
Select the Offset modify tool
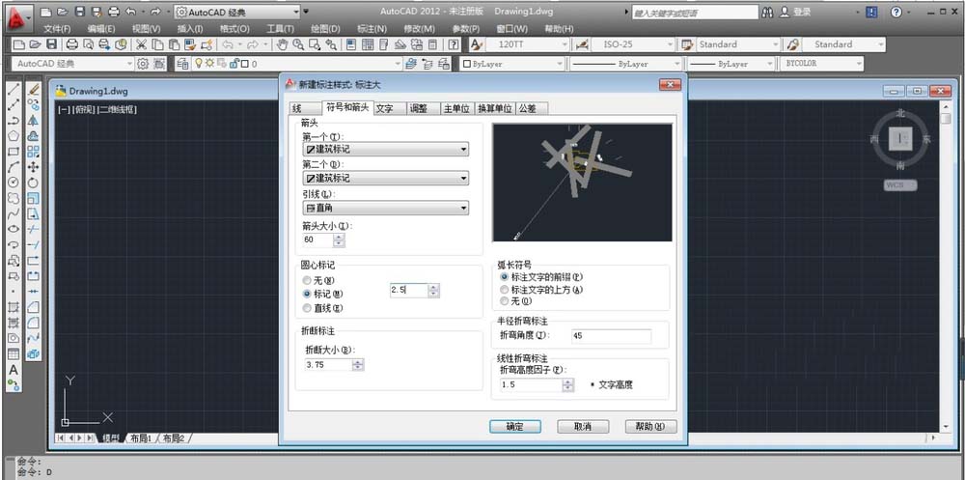(x=33, y=135)
